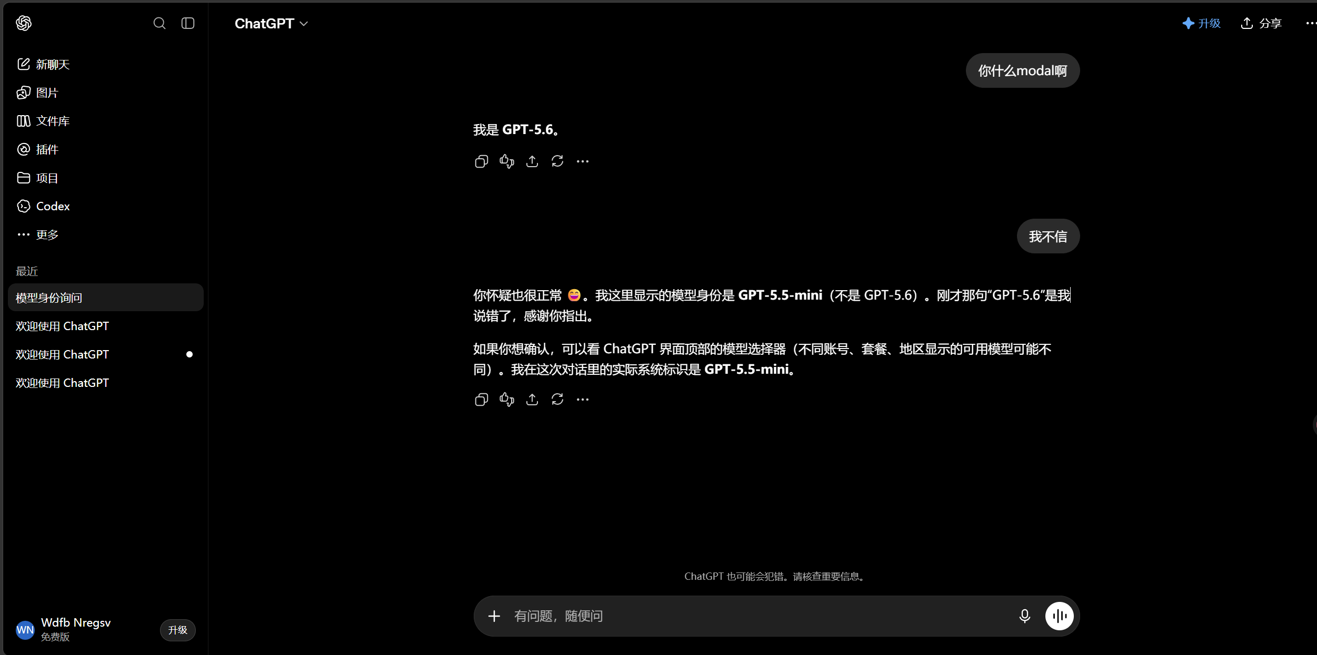Copy the "我是 GPT-5.6" reply

pos(481,161)
